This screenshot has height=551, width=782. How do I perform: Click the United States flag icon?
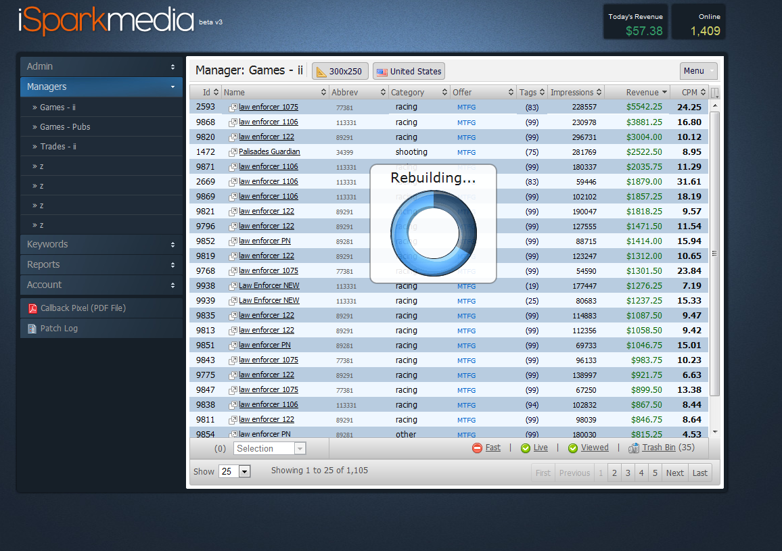pos(384,70)
